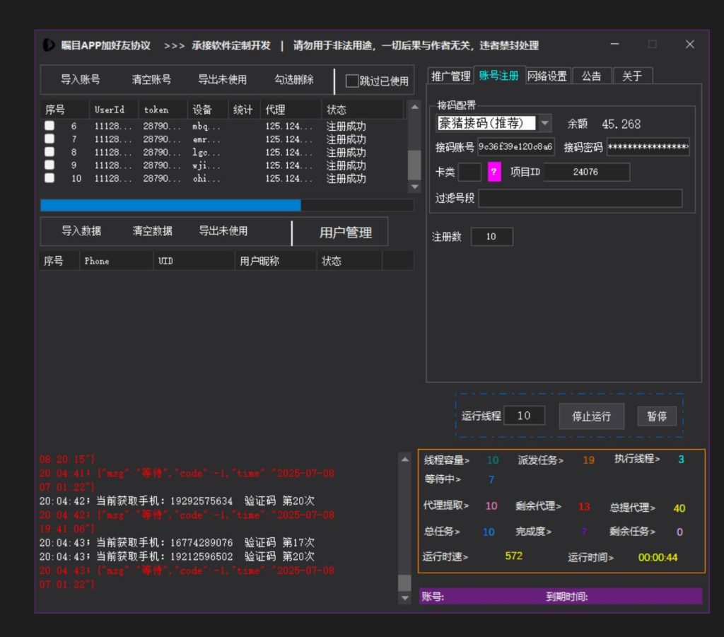Switch to the 推广管理 tab

450,75
